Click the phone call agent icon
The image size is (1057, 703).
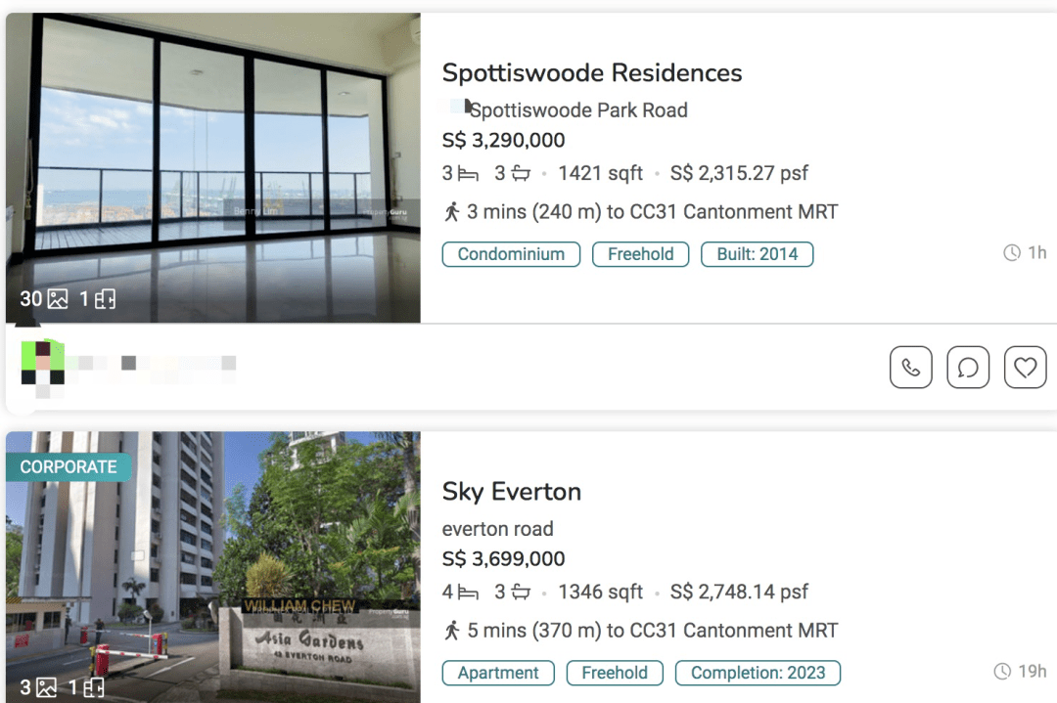(x=910, y=368)
